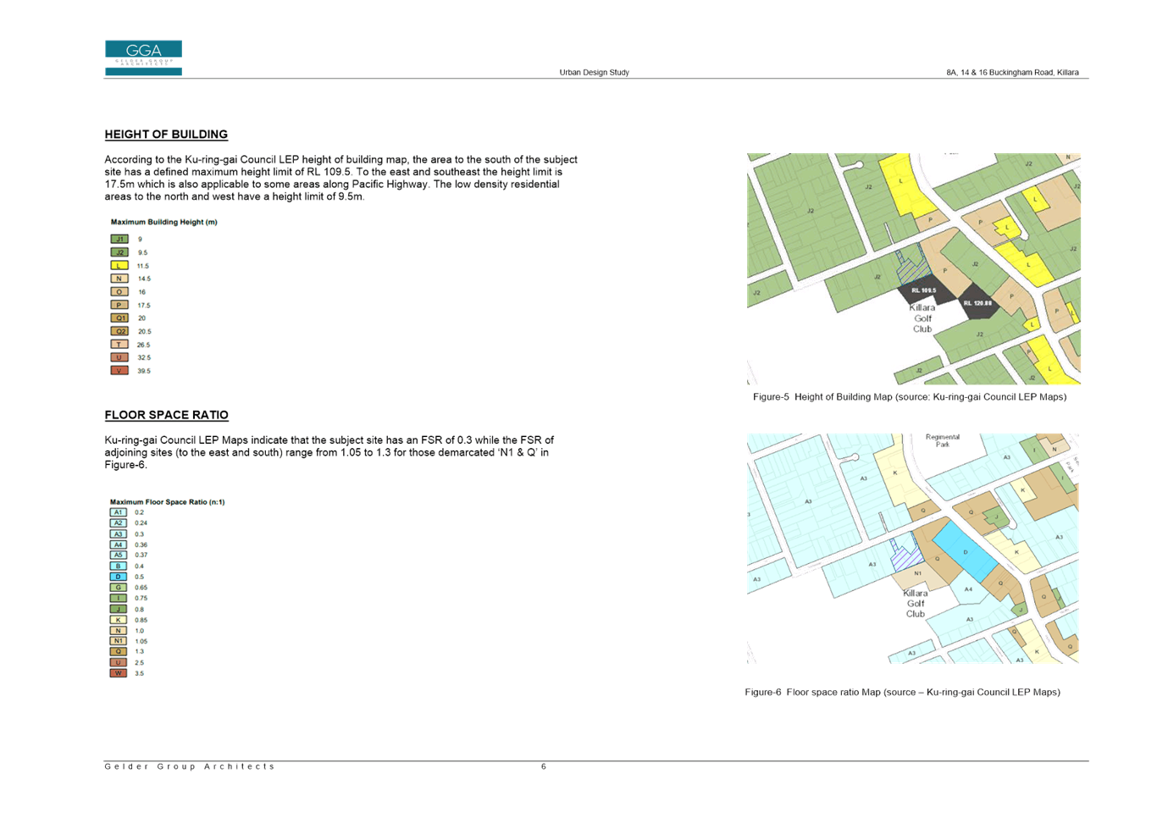Image resolution: width=1157 pixels, height=818 pixels.
Task: Click the GGA logo in the header
Action: tap(143, 58)
